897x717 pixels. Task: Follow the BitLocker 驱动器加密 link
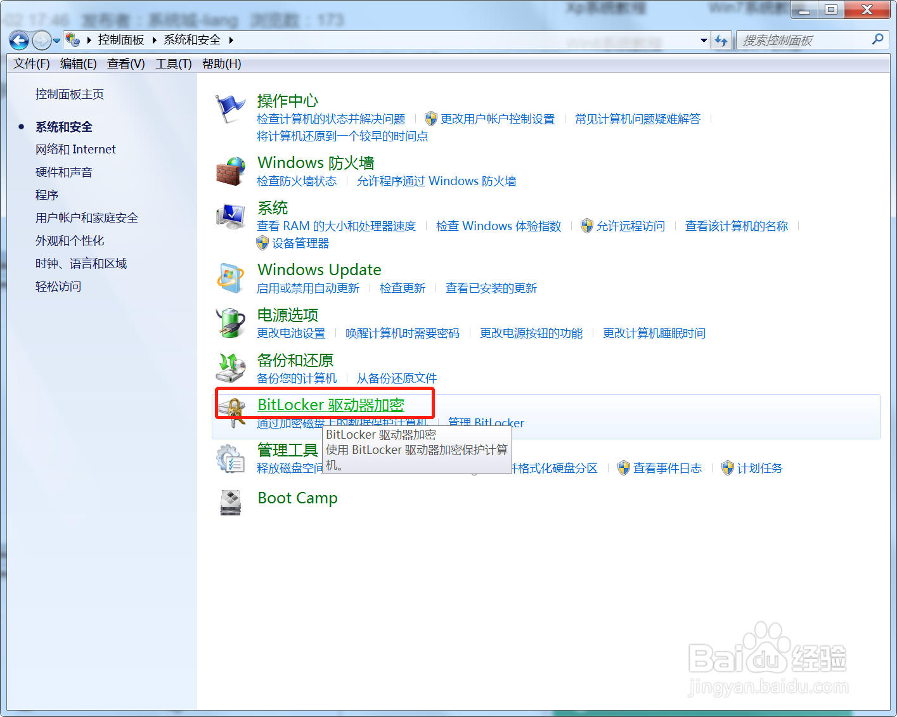click(330, 404)
